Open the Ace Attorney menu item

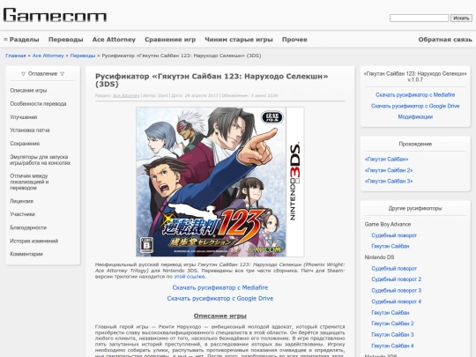click(x=114, y=40)
